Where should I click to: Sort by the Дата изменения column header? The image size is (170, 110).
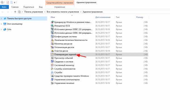coord(103,17)
